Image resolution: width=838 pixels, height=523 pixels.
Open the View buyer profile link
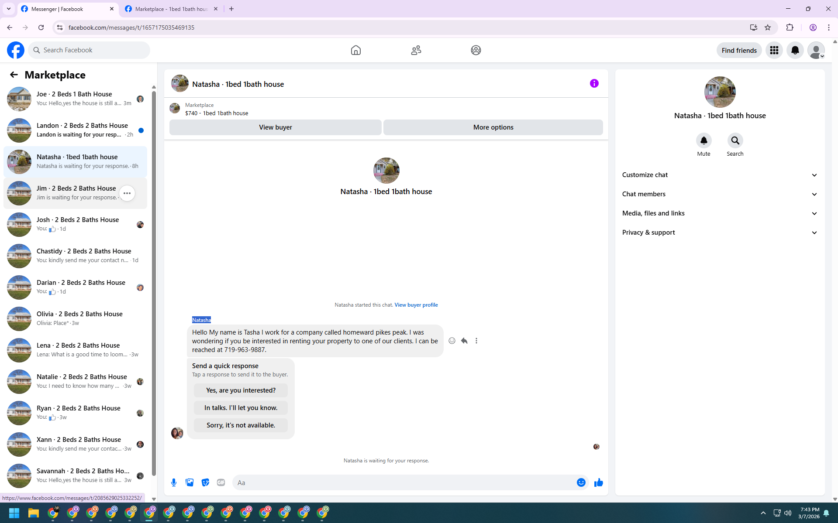point(416,305)
